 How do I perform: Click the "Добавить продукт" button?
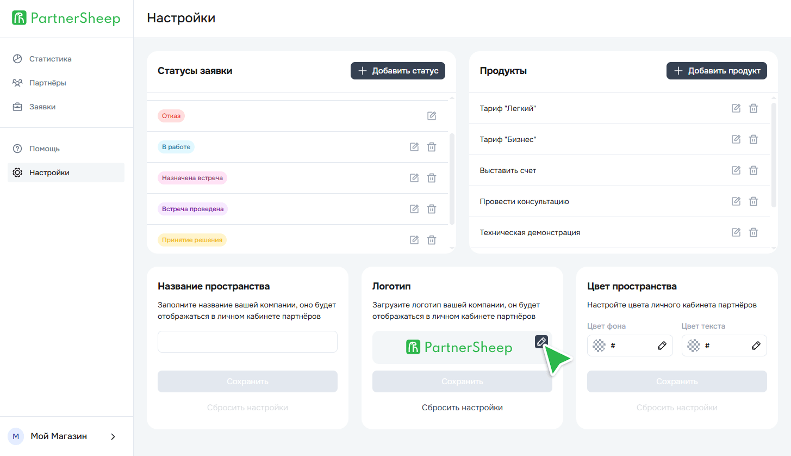pos(717,71)
